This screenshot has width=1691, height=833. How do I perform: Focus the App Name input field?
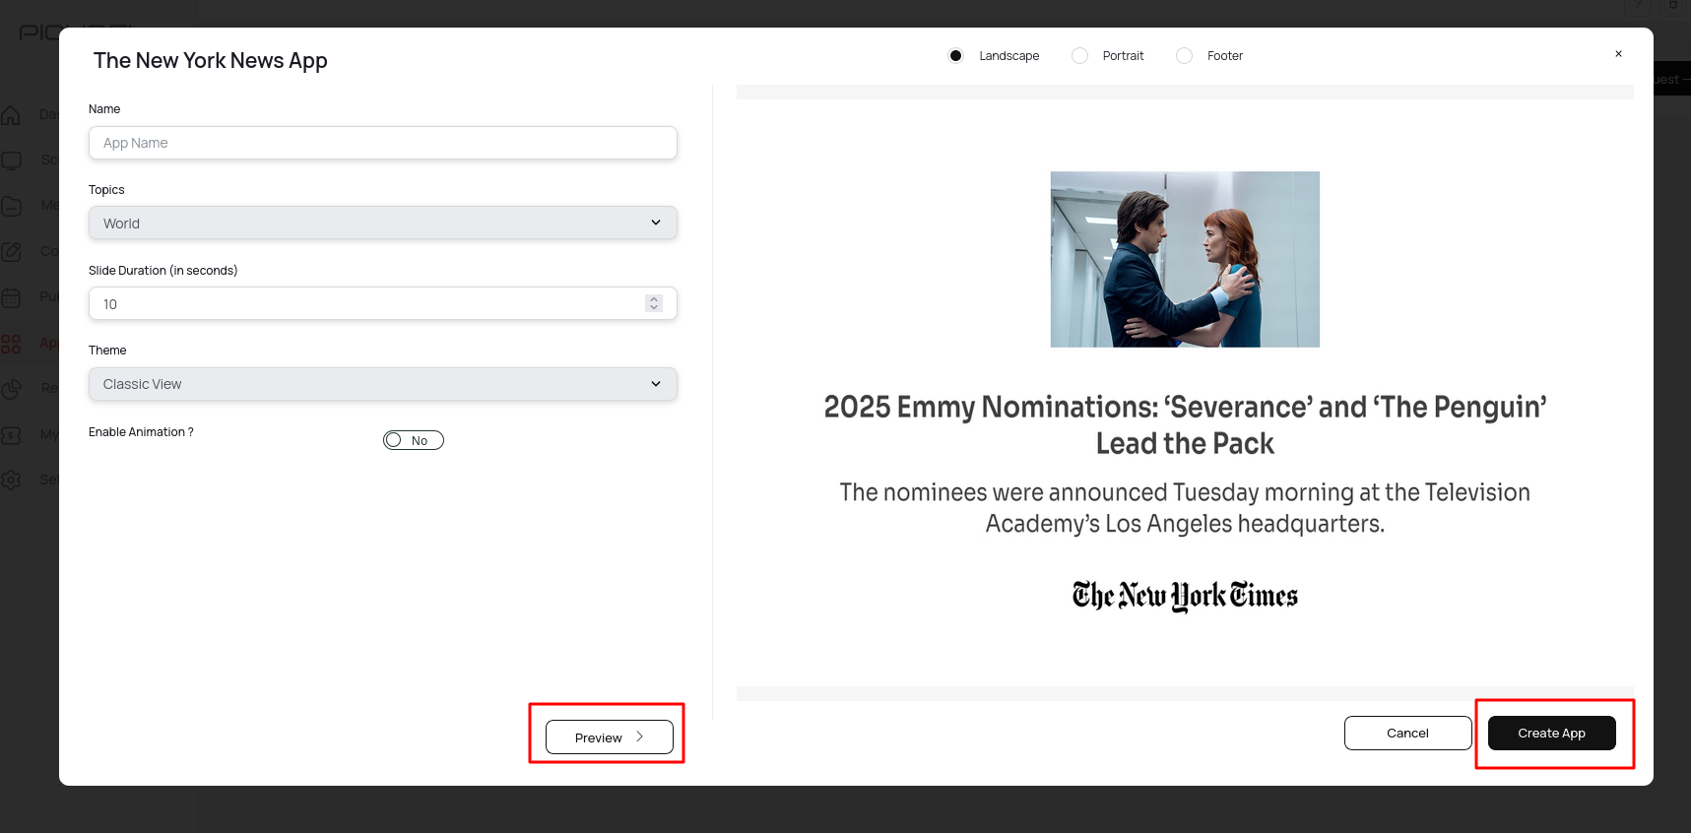point(382,143)
